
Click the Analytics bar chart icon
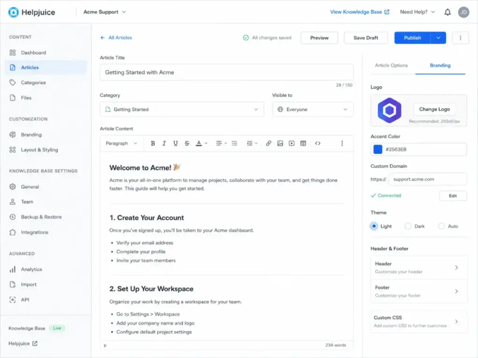click(13, 269)
